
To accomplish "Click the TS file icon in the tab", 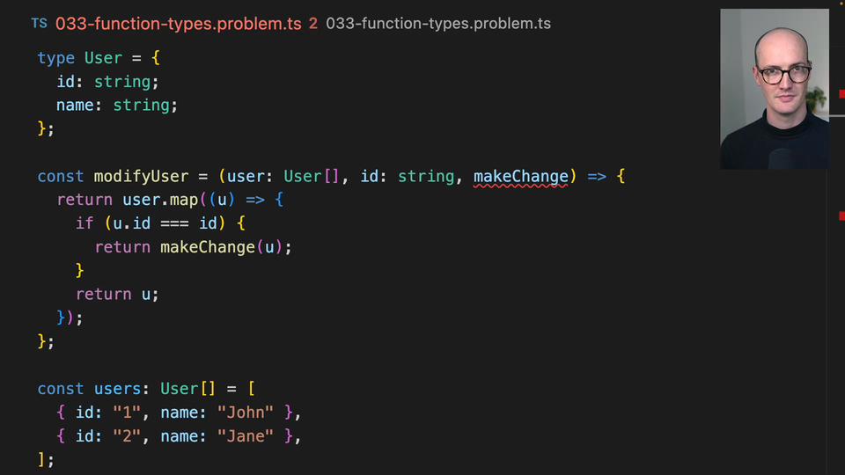I will pos(39,24).
